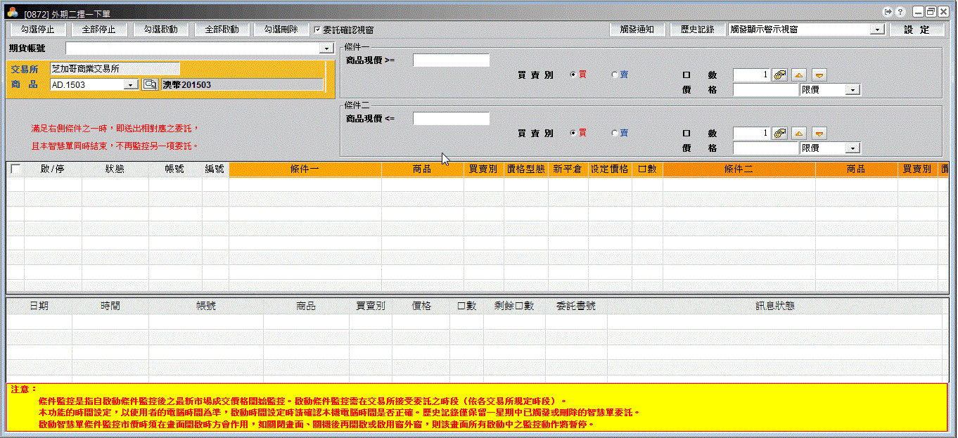This screenshot has width=958, height=438.
Task: Toggle the 委託確認視窗 checkbox
Action: point(318,30)
